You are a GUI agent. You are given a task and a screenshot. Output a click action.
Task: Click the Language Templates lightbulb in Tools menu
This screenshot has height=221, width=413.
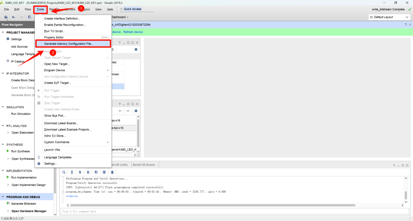point(39,157)
